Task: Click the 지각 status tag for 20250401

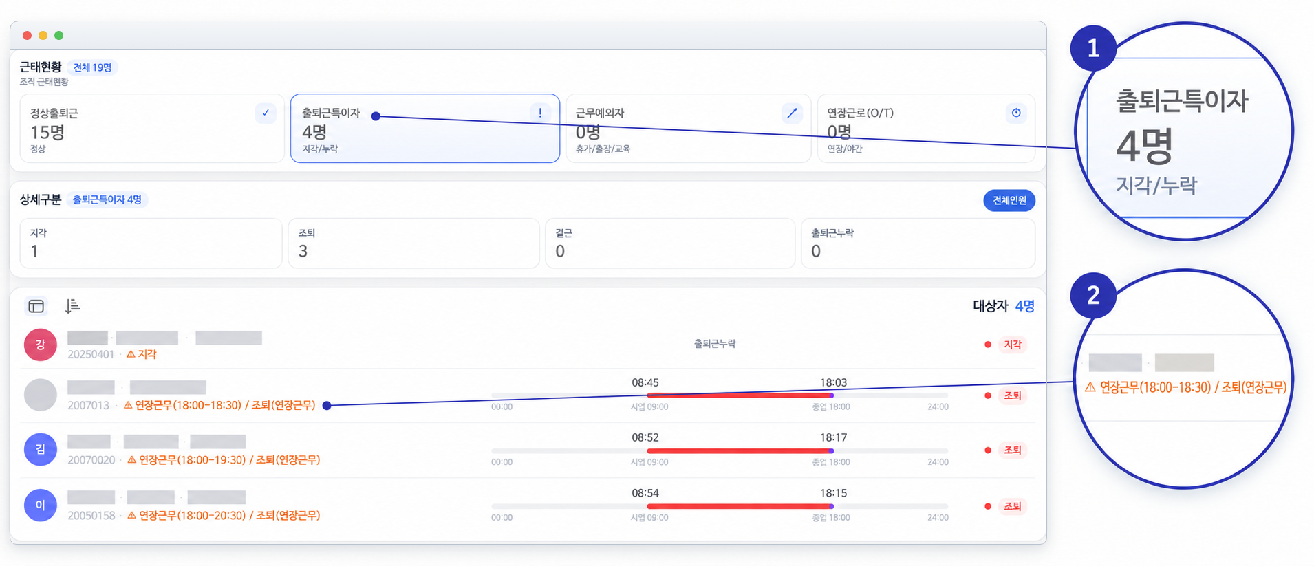Action: (1012, 345)
